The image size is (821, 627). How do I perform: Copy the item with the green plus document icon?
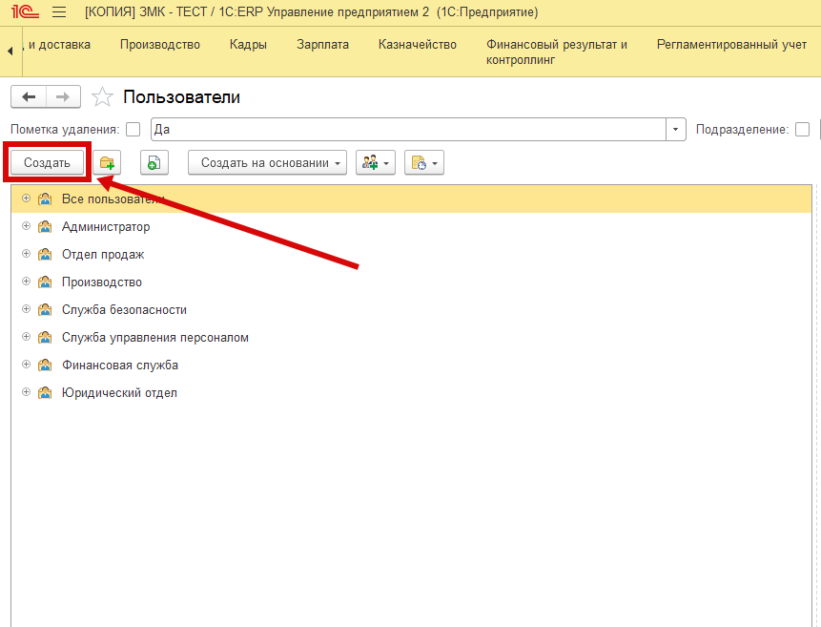click(154, 162)
